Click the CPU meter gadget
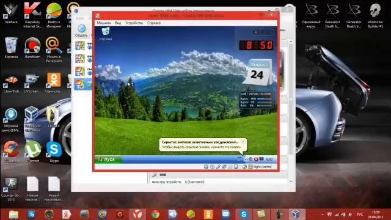 pyautogui.click(x=256, y=100)
